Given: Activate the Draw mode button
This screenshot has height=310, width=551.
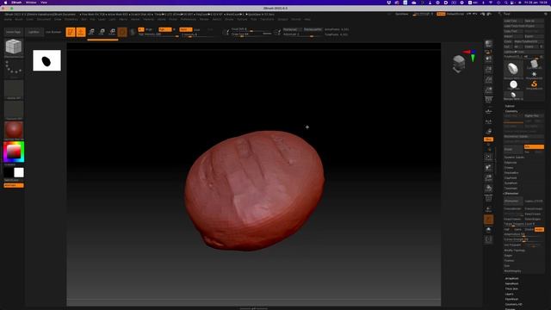Looking at the screenshot, I should (x=81, y=32).
